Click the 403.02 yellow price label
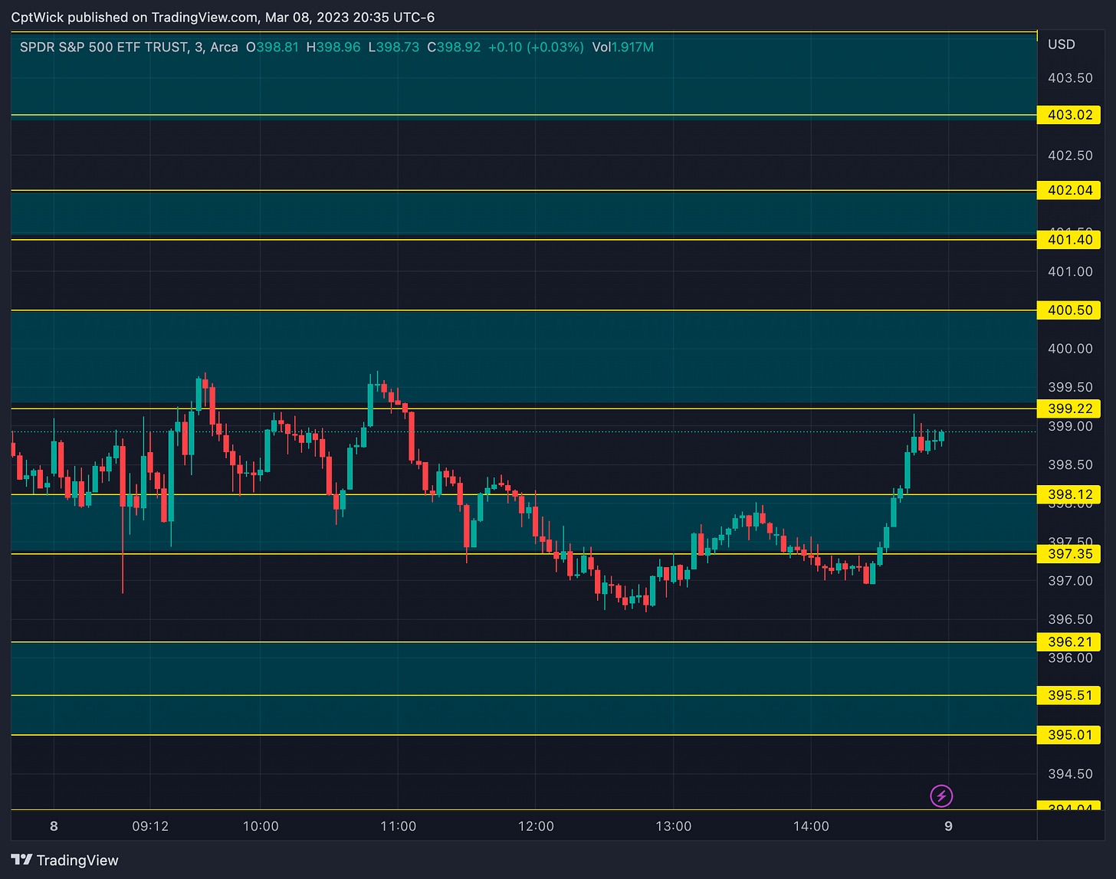 (x=1069, y=115)
